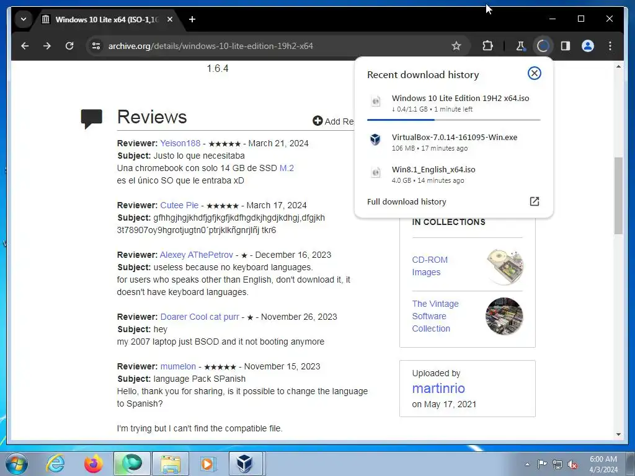Click the VirtualBox installer file icon
Screen dimensions: 635x476
375,139
